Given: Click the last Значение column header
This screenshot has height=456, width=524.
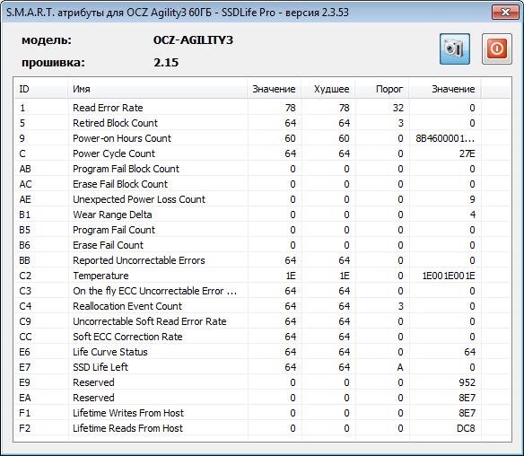Looking at the screenshot, I should 445,89.
